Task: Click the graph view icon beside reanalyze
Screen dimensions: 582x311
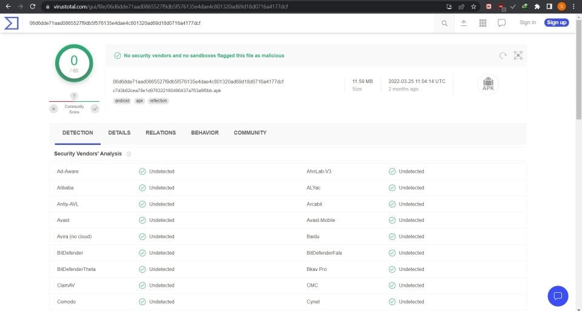Action: point(518,55)
